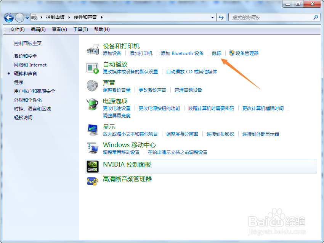Click the HD audio manager icon
The height and width of the screenshot is (243, 324).
pos(93,181)
